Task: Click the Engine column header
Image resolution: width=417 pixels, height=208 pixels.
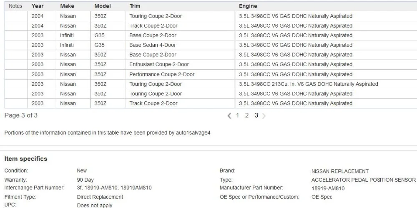Action: pyautogui.click(x=248, y=6)
